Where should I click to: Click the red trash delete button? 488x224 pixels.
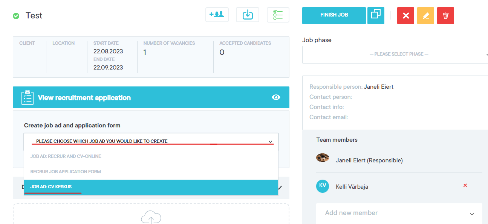pos(445,16)
